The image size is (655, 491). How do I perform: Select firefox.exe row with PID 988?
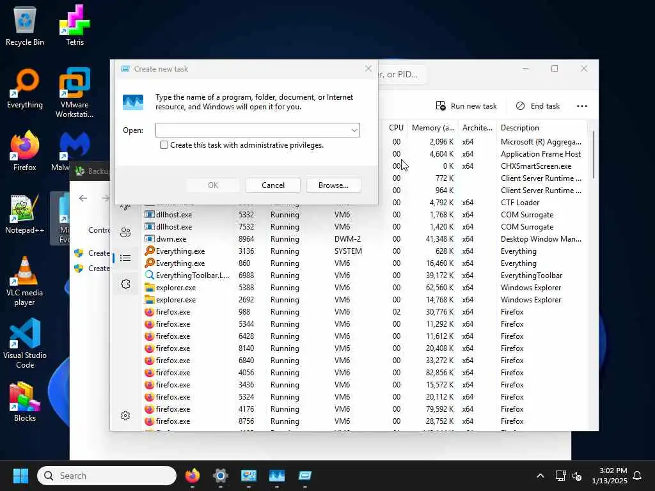tap(363, 312)
